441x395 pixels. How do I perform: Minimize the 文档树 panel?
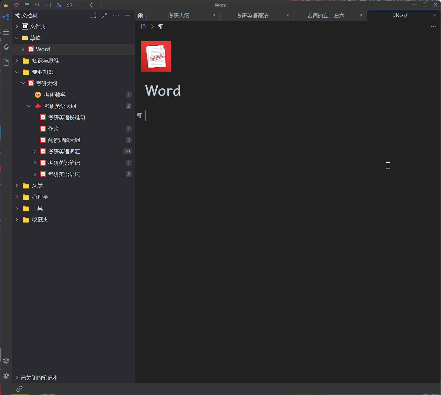pos(127,15)
